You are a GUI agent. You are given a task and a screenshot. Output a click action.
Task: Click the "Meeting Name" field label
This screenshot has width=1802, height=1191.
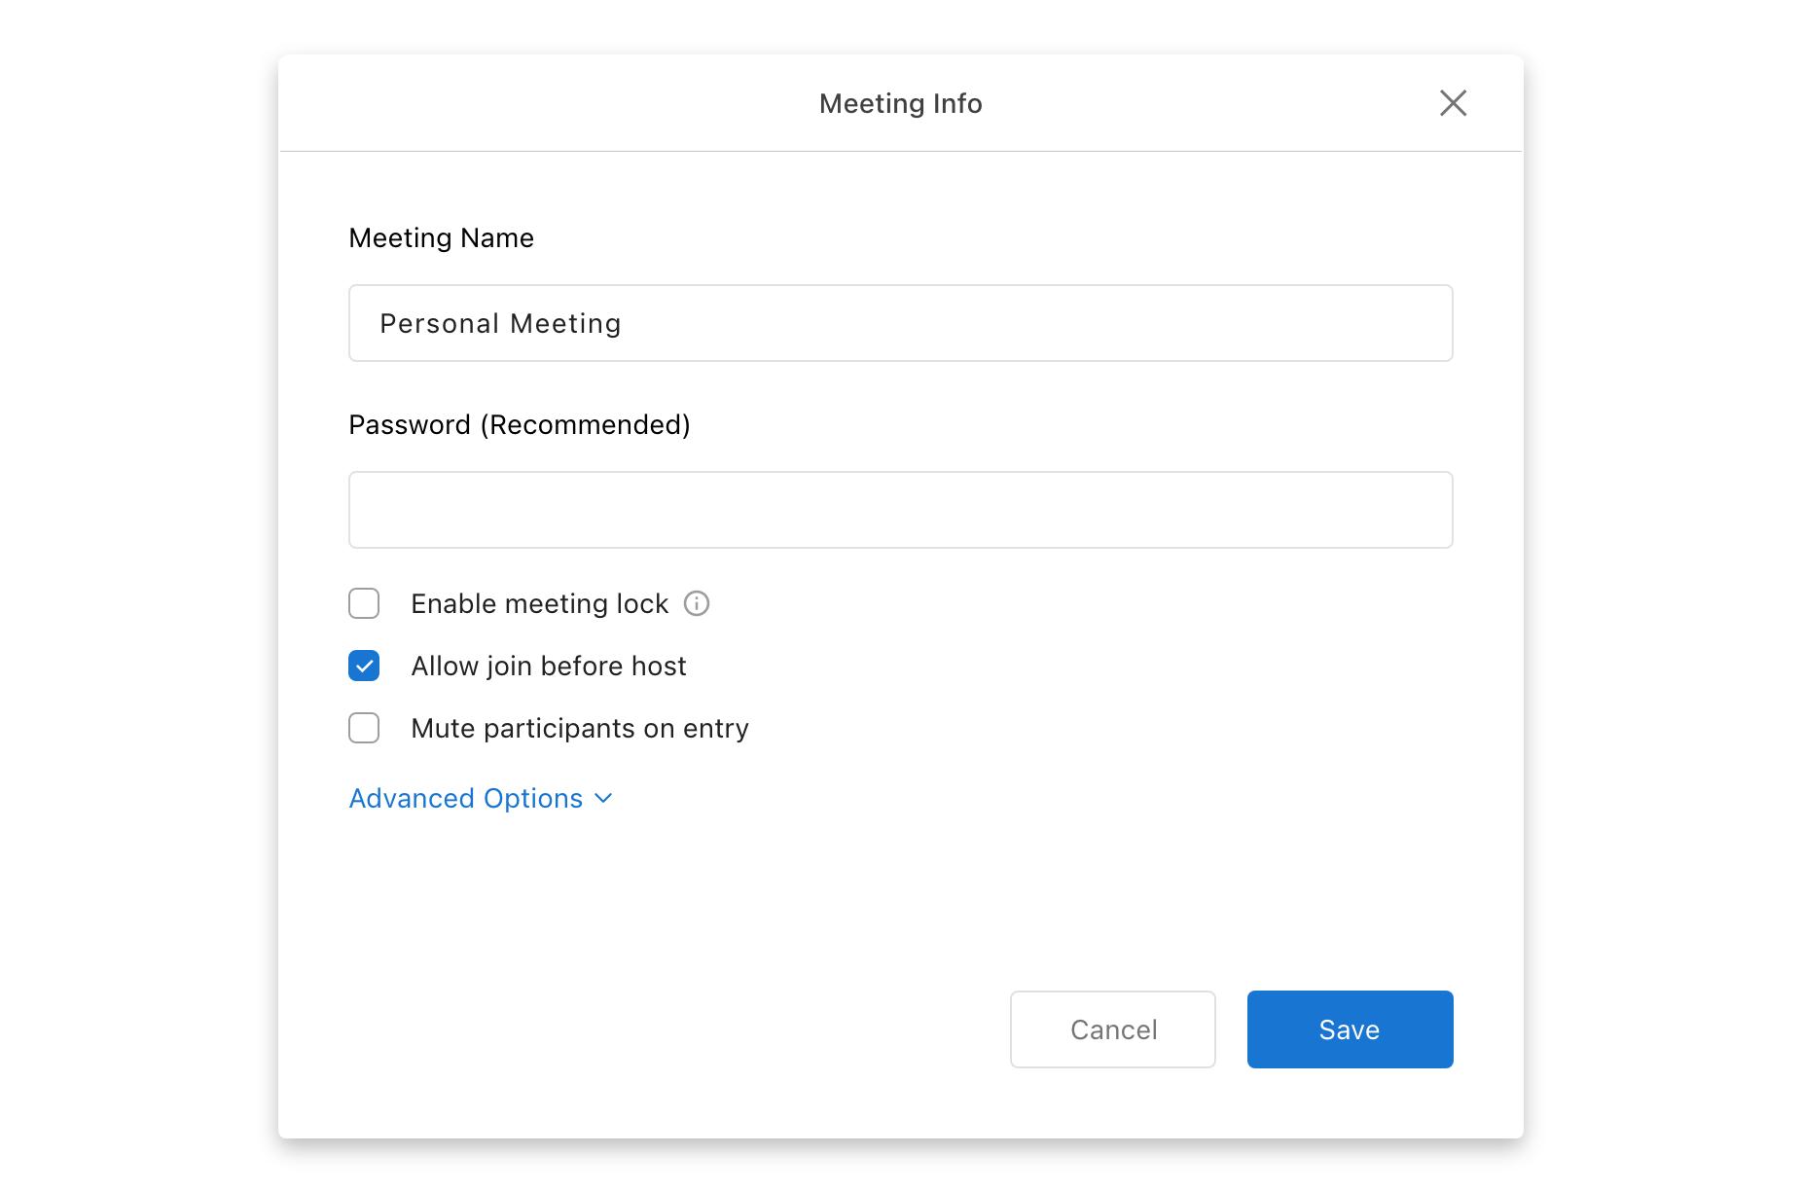[x=441, y=237]
